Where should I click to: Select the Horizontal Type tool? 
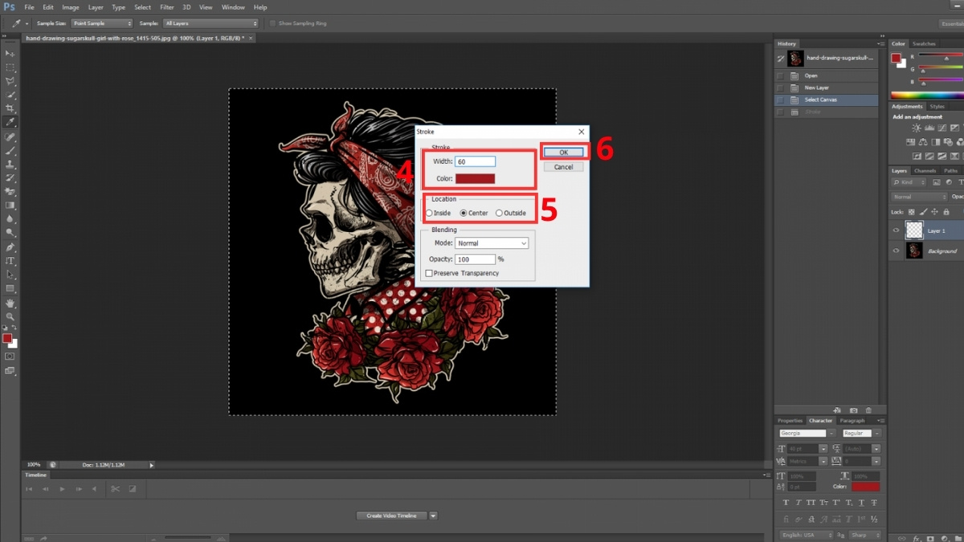pyautogui.click(x=10, y=260)
